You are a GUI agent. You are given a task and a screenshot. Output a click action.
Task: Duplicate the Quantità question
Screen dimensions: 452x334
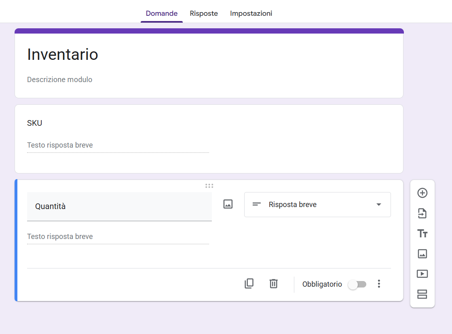pyautogui.click(x=249, y=283)
